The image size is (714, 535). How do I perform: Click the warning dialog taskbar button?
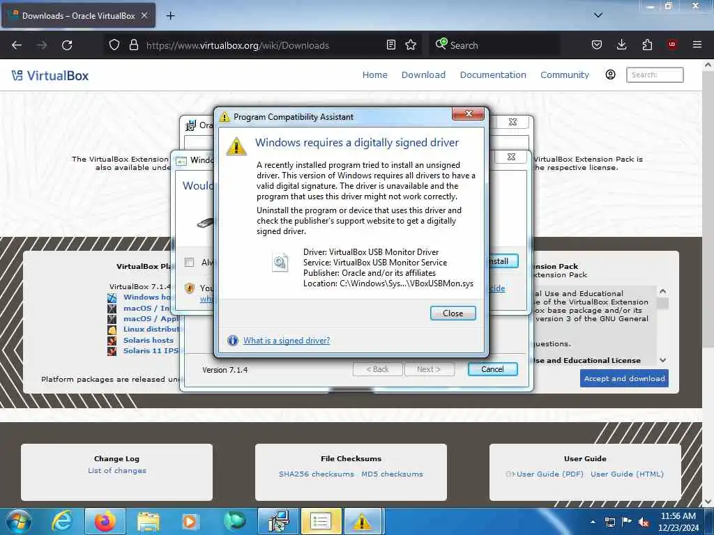click(x=363, y=521)
